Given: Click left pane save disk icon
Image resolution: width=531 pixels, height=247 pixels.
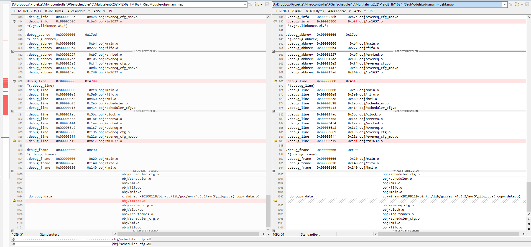Looking at the screenshot, I should (x=267, y=4).
